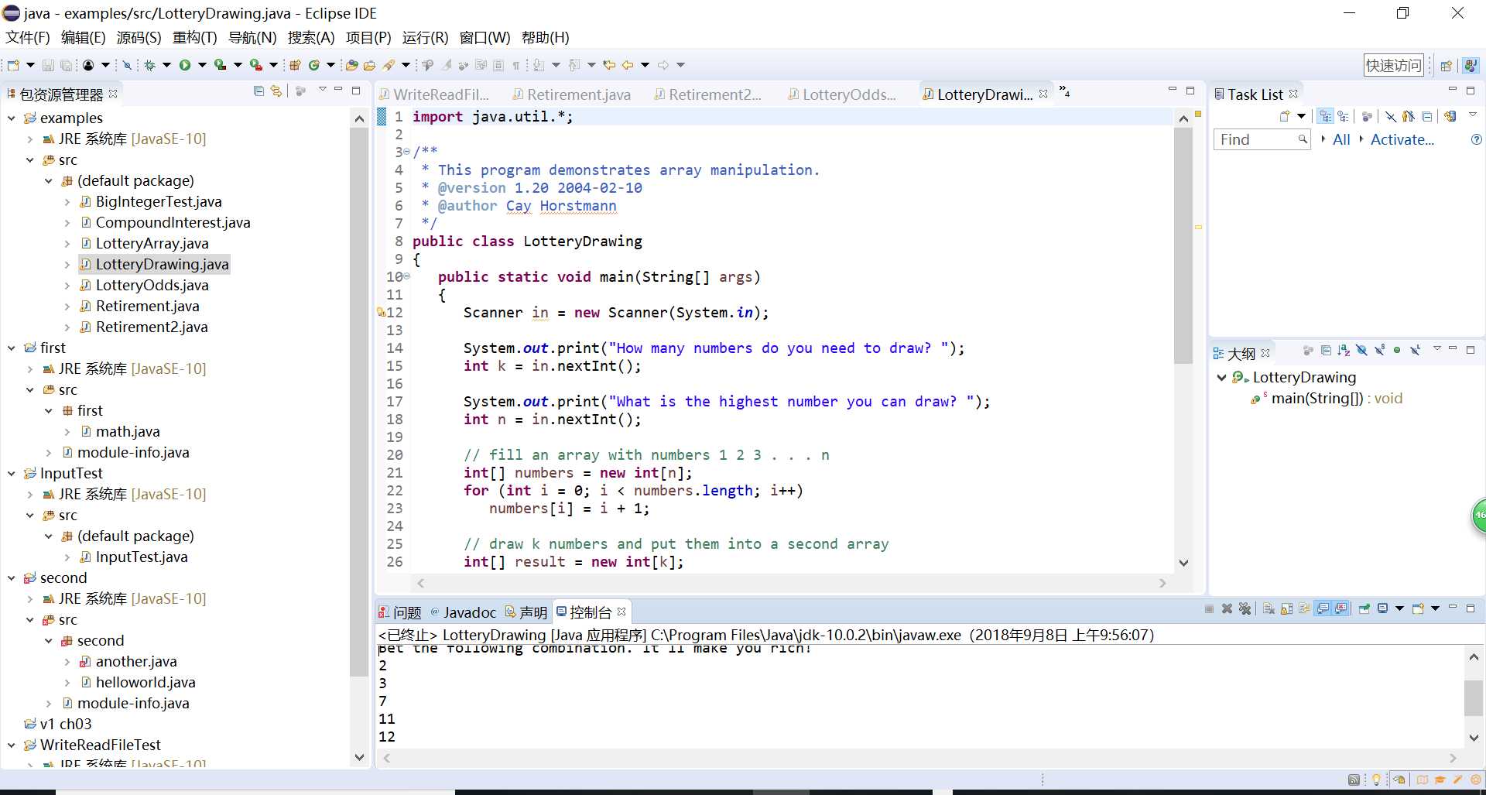Click the Open Type toolbar icon

351,65
